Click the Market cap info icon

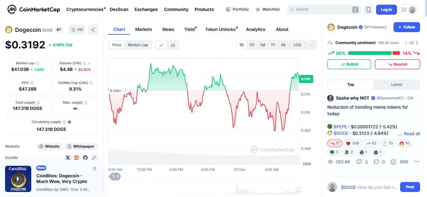(x=38, y=63)
